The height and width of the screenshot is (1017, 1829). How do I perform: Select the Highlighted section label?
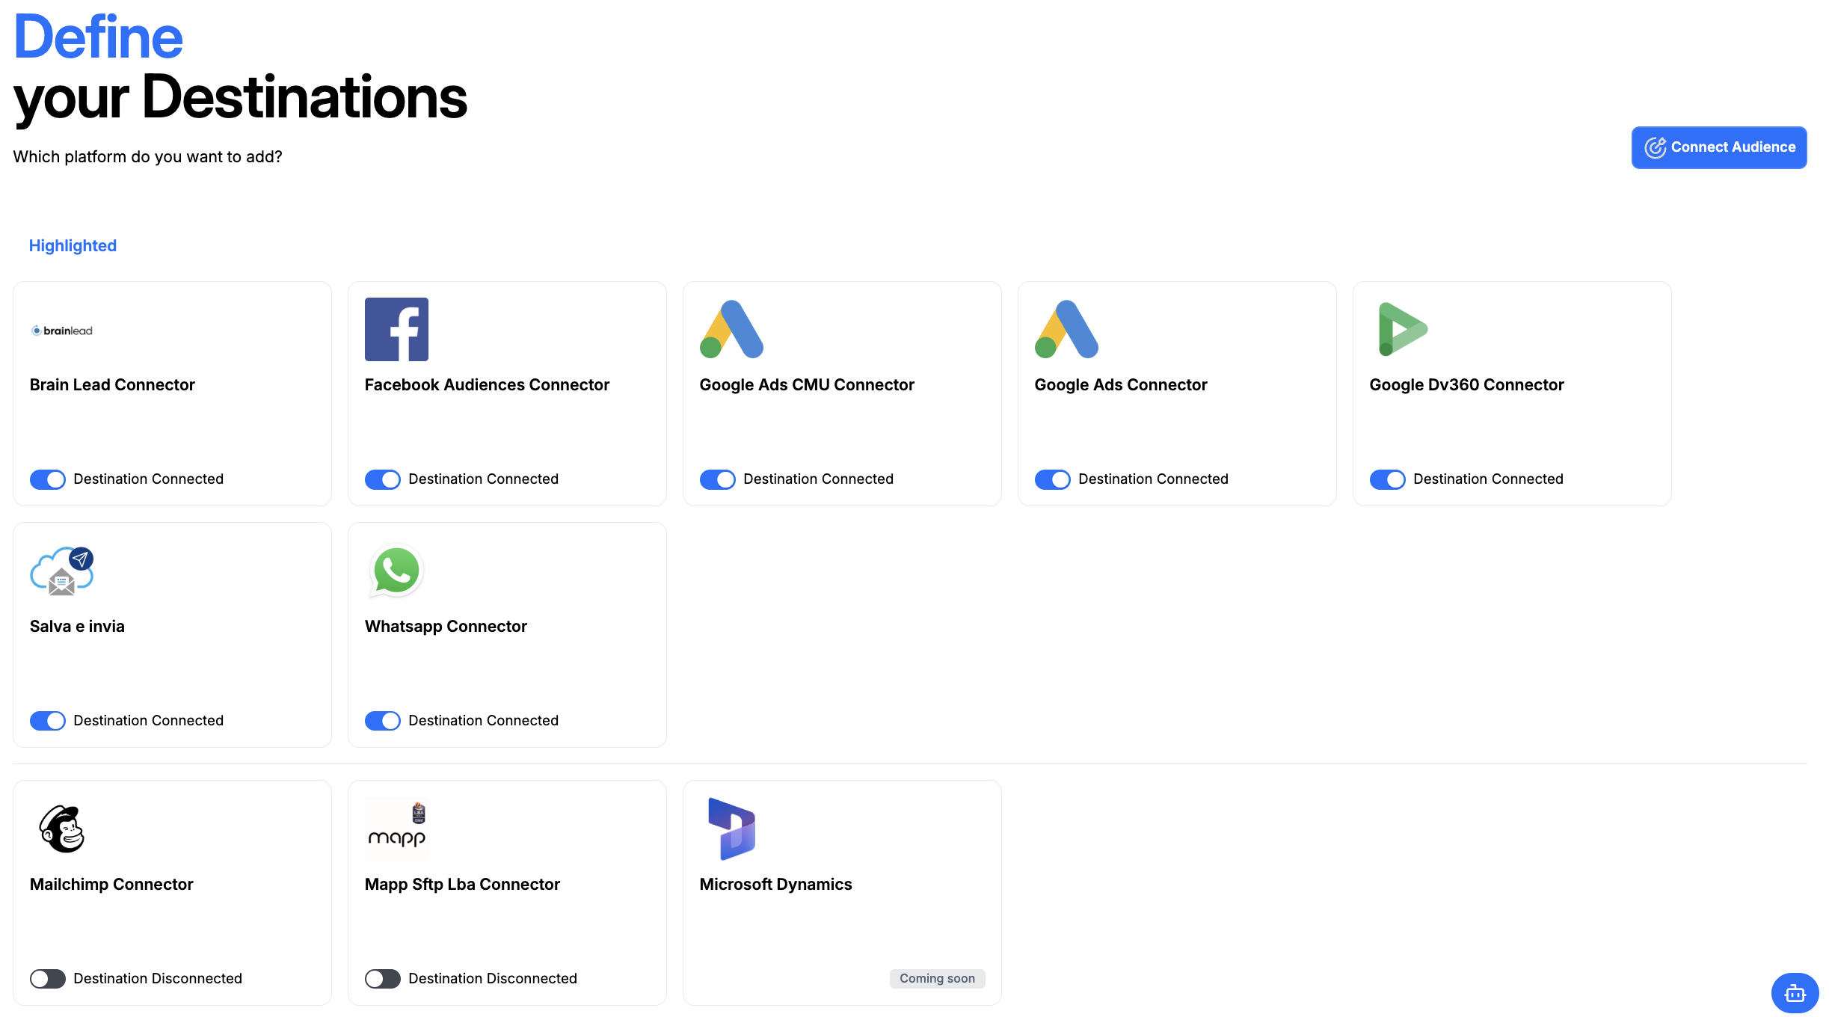click(73, 245)
